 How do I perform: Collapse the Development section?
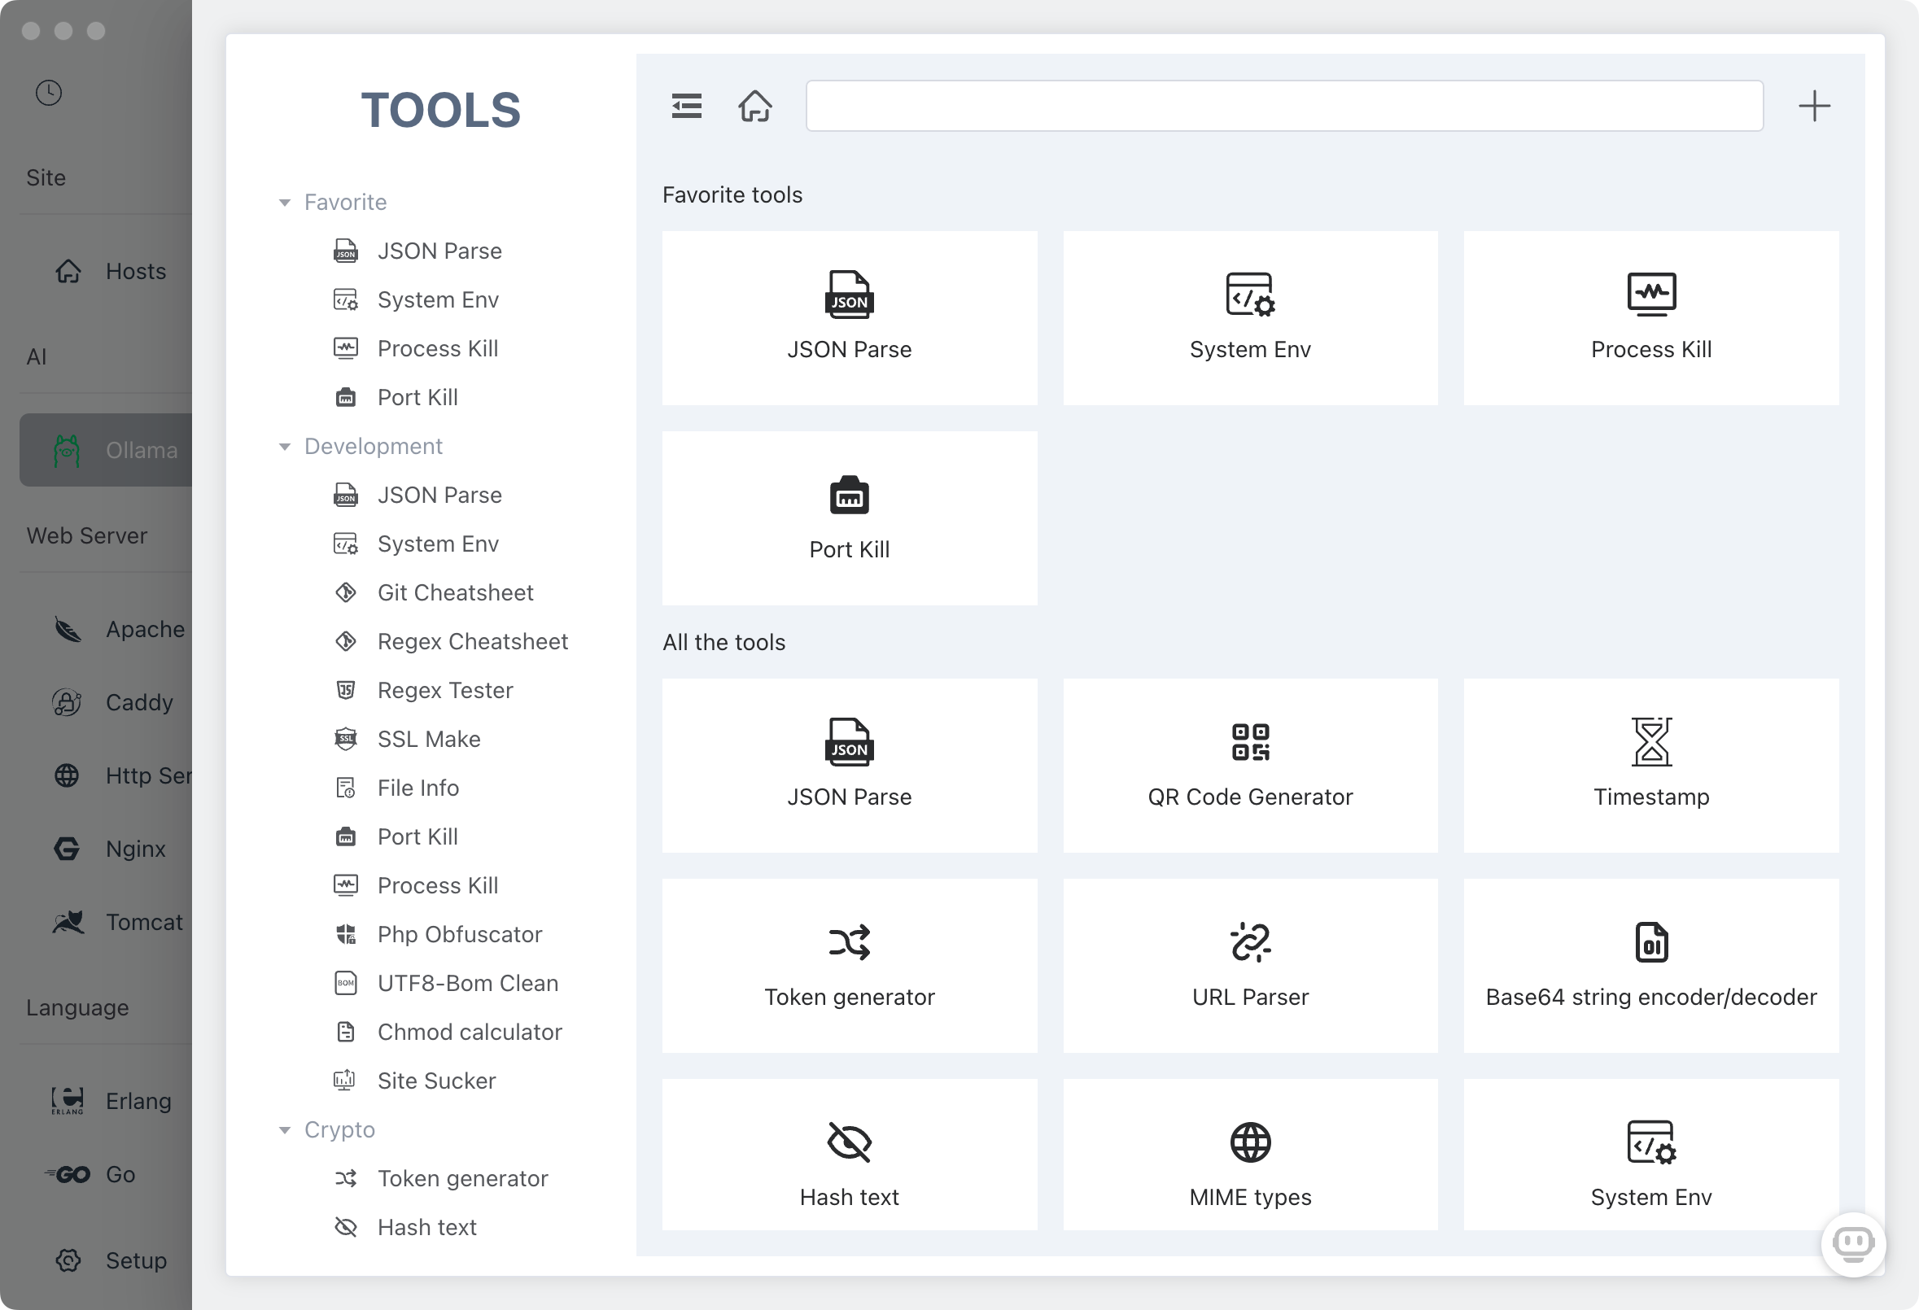pos(285,446)
